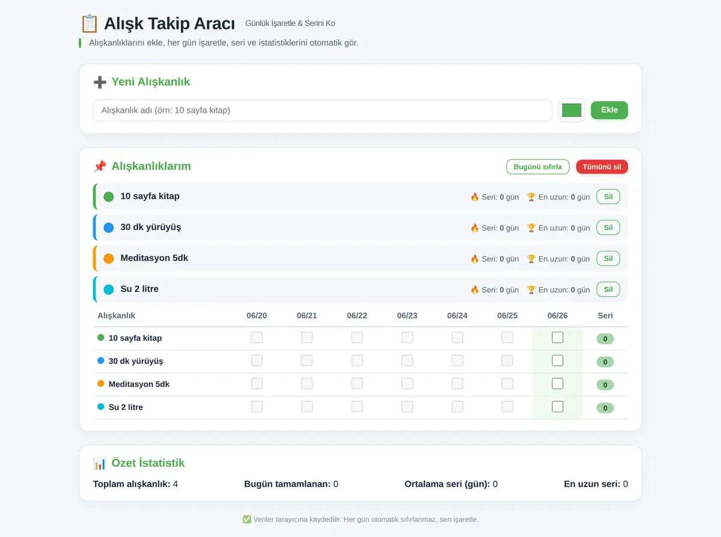The width and height of the screenshot is (721, 537).
Task: Toggle 30 dk yürüyüş checkbox on 06/22
Action: [357, 361]
